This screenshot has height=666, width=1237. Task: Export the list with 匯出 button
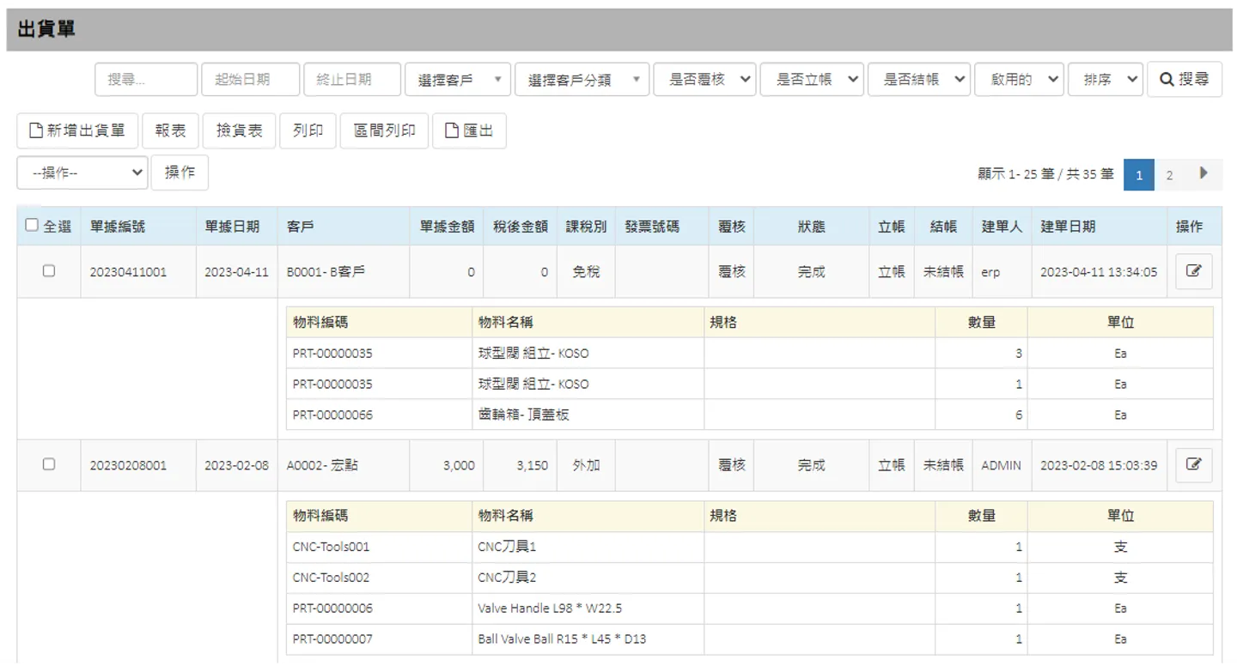pyautogui.click(x=469, y=130)
